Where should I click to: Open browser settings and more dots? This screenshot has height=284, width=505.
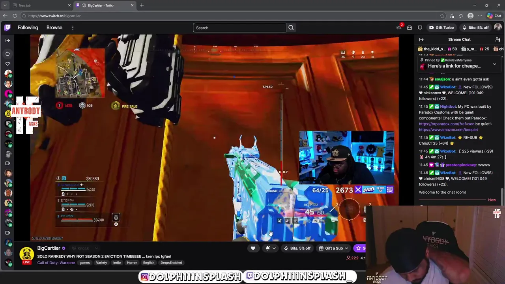click(480, 16)
